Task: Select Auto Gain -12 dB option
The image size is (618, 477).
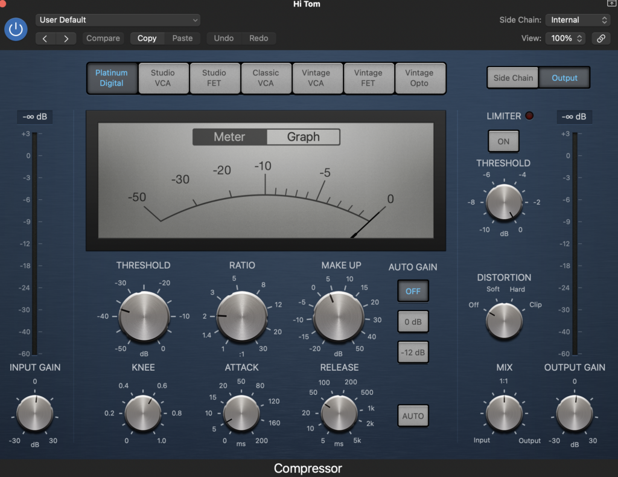Action: (413, 352)
